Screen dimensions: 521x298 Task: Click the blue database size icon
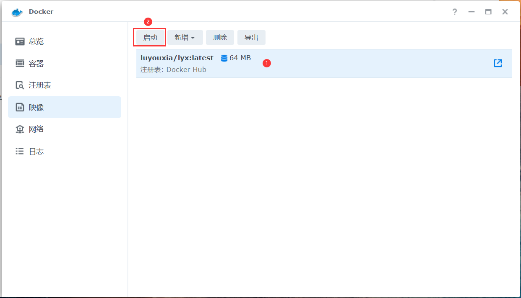(224, 58)
